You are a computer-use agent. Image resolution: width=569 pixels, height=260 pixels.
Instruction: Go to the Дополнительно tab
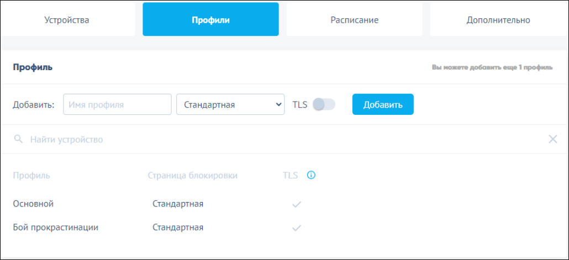[498, 20]
